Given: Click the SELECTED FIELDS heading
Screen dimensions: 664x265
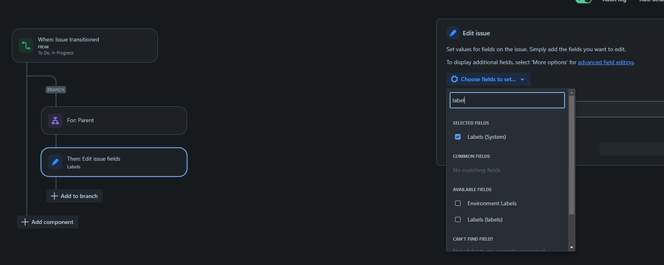Looking at the screenshot, I should click(471, 123).
